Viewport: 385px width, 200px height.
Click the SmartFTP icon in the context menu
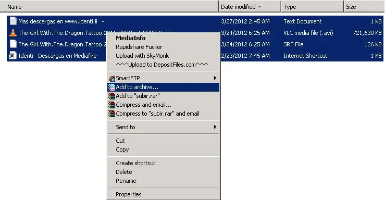(112, 78)
